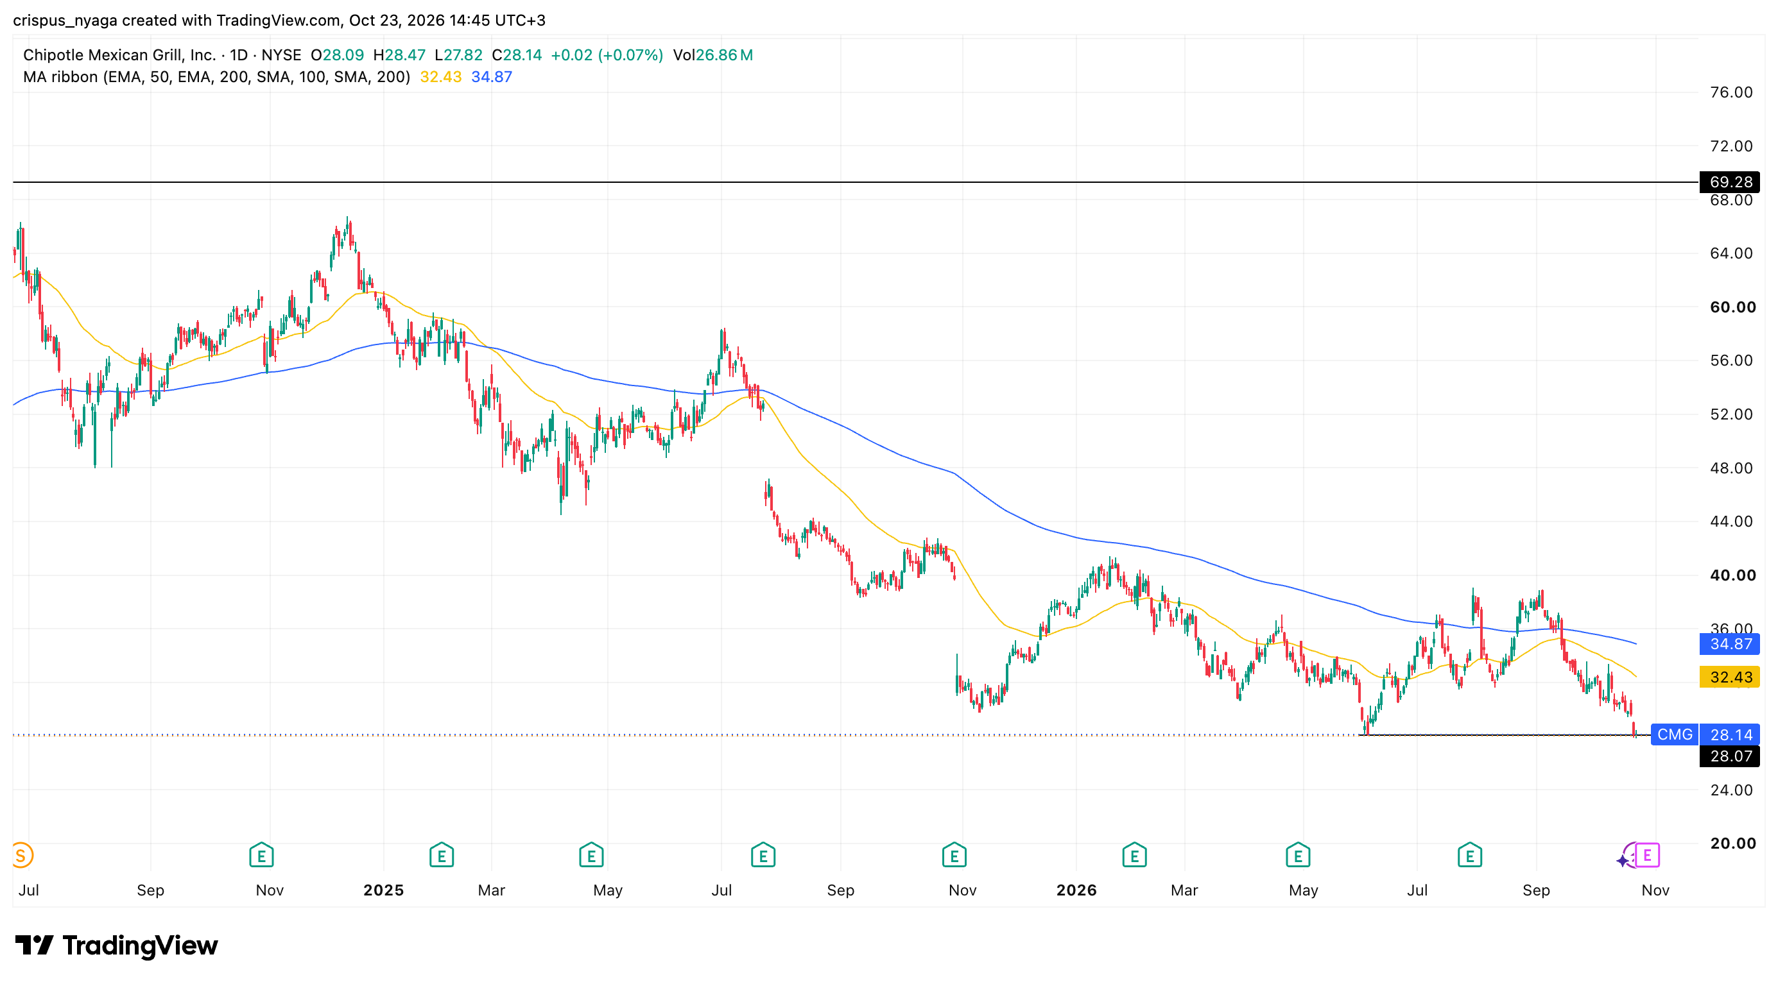
Task: Click the purple sparkle star icon
Action: pyautogui.click(x=1623, y=860)
